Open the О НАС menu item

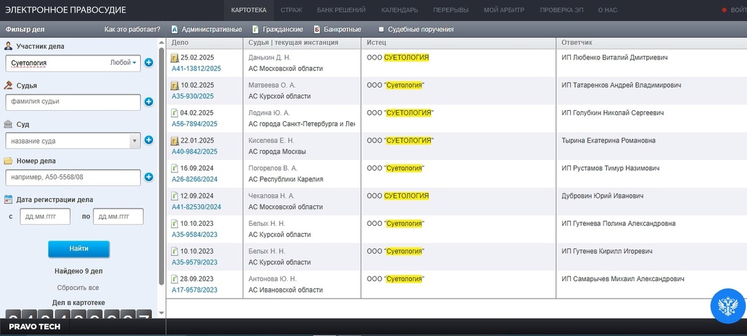tap(609, 10)
